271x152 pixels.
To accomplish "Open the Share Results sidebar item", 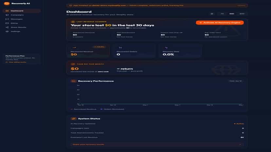I will coord(22,27).
